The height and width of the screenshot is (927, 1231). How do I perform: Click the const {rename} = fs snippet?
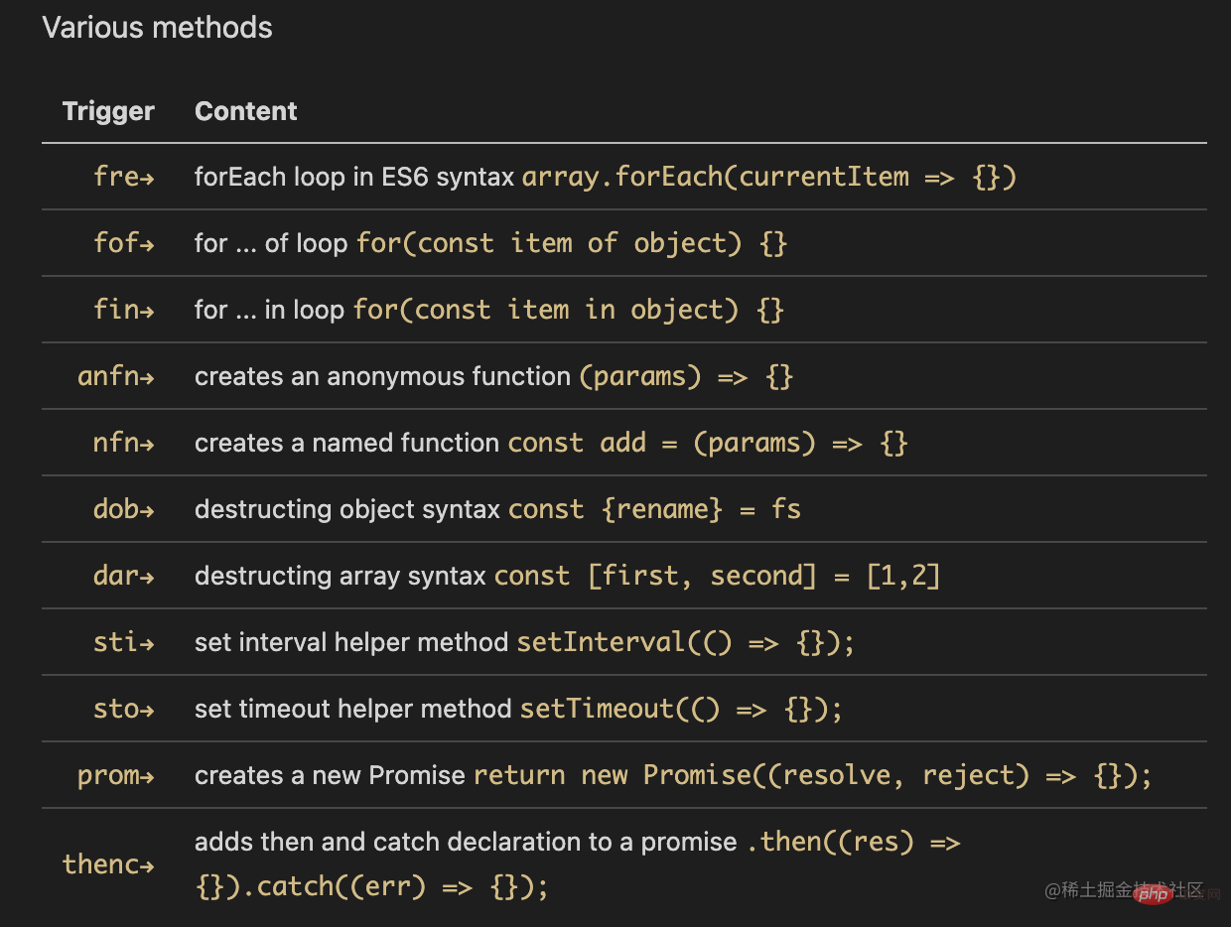654,509
